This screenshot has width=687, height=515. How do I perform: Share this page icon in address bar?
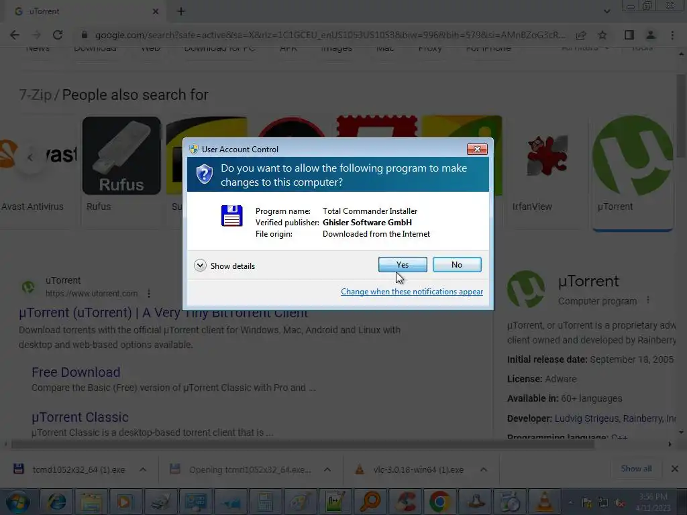tap(581, 35)
